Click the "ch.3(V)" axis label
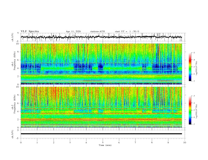This screenshot has width=208, height=160. pos(13,134)
